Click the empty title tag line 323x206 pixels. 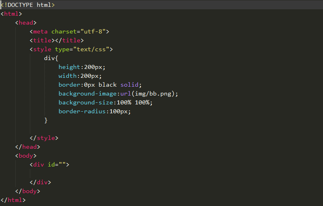[x=57, y=40]
